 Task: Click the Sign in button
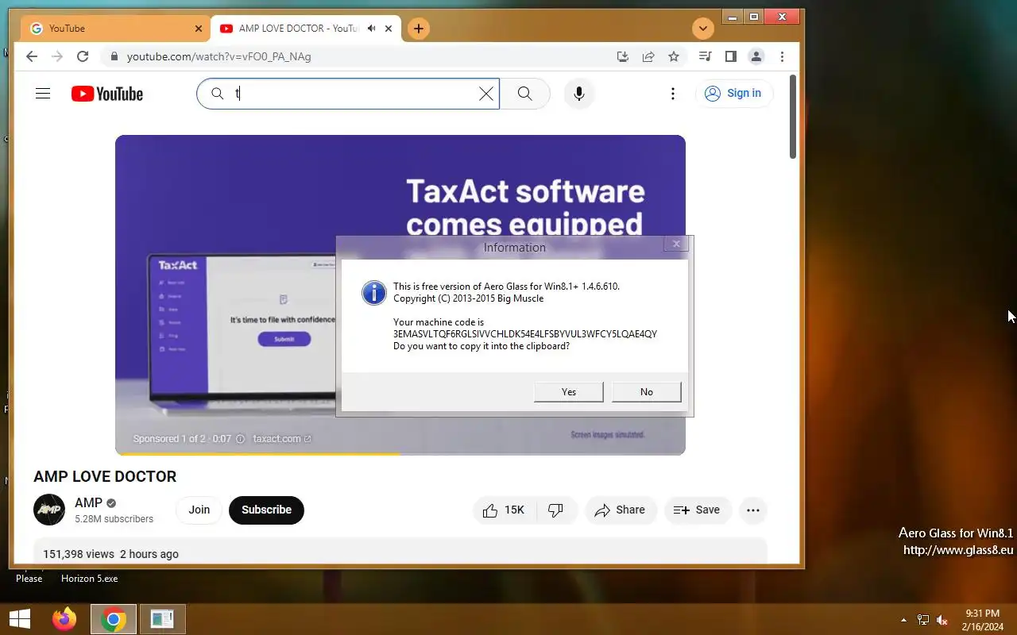[x=734, y=94]
